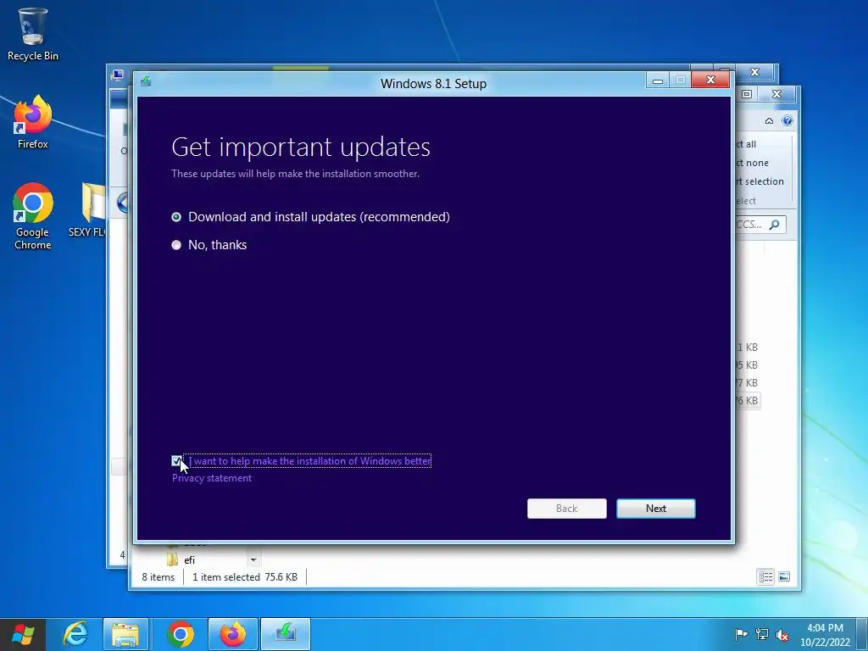
Task: Click the network icon in system tray
Action: 762,634
